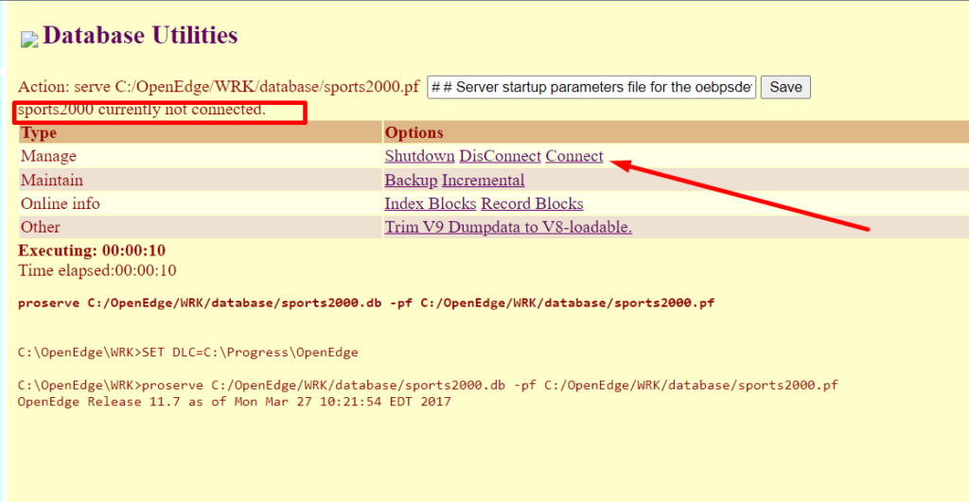Viewport: 969px width, 502px height.
Task: Select the Manage row label
Action: point(48,156)
